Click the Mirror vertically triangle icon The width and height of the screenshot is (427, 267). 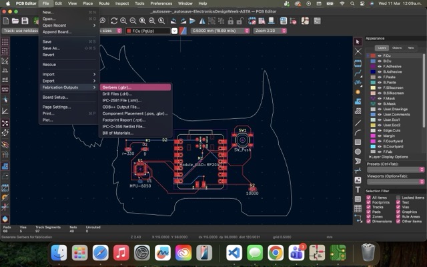click(202, 21)
